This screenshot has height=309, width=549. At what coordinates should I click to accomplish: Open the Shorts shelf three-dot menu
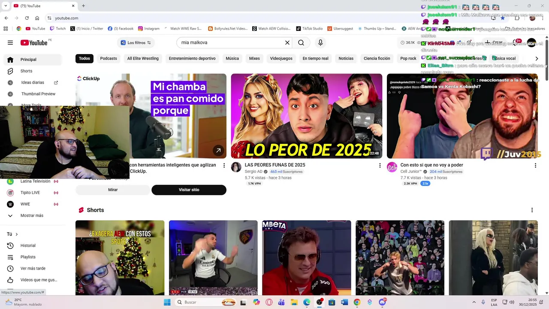(532, 210)
